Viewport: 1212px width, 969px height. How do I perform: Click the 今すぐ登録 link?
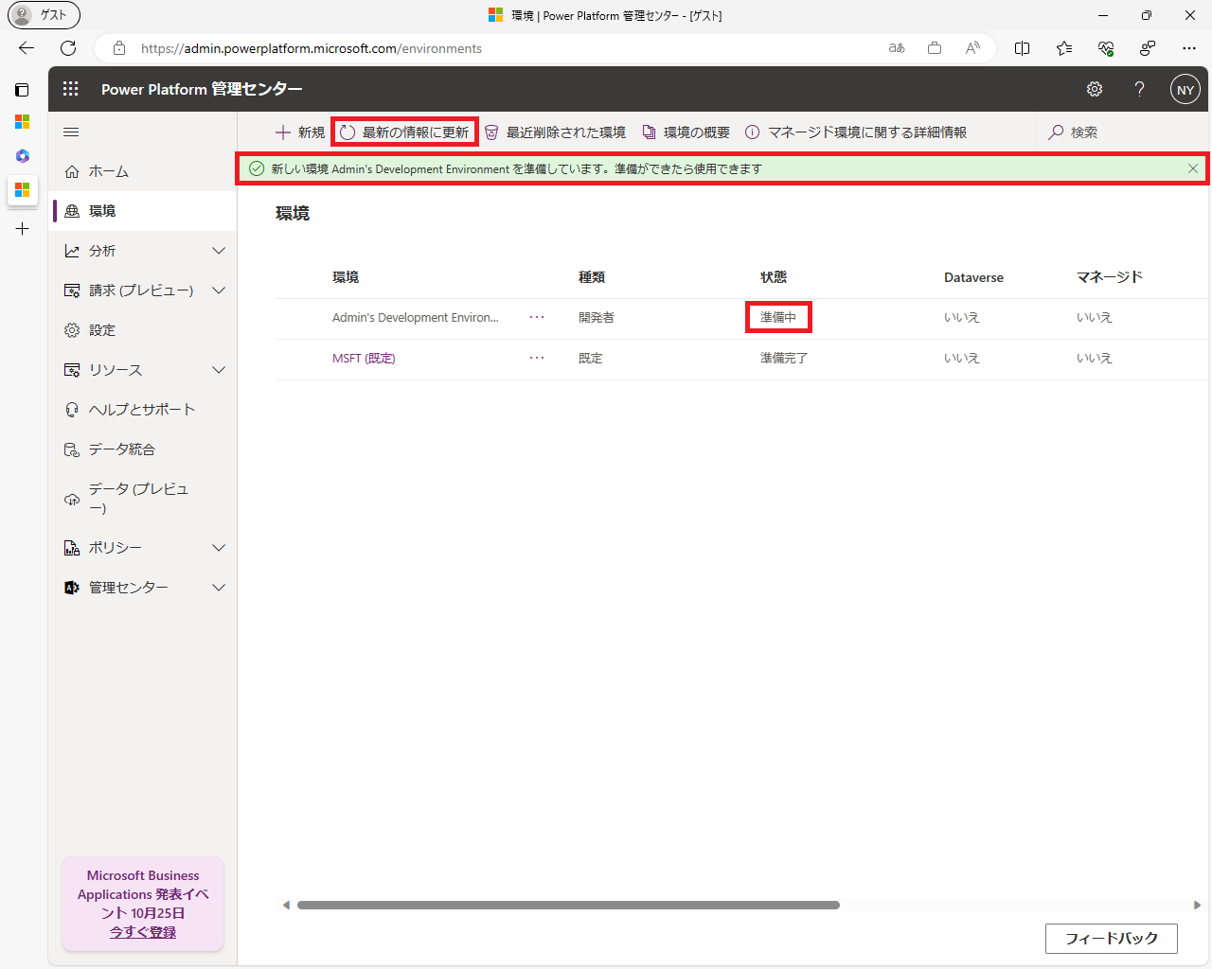pos(143,932)
